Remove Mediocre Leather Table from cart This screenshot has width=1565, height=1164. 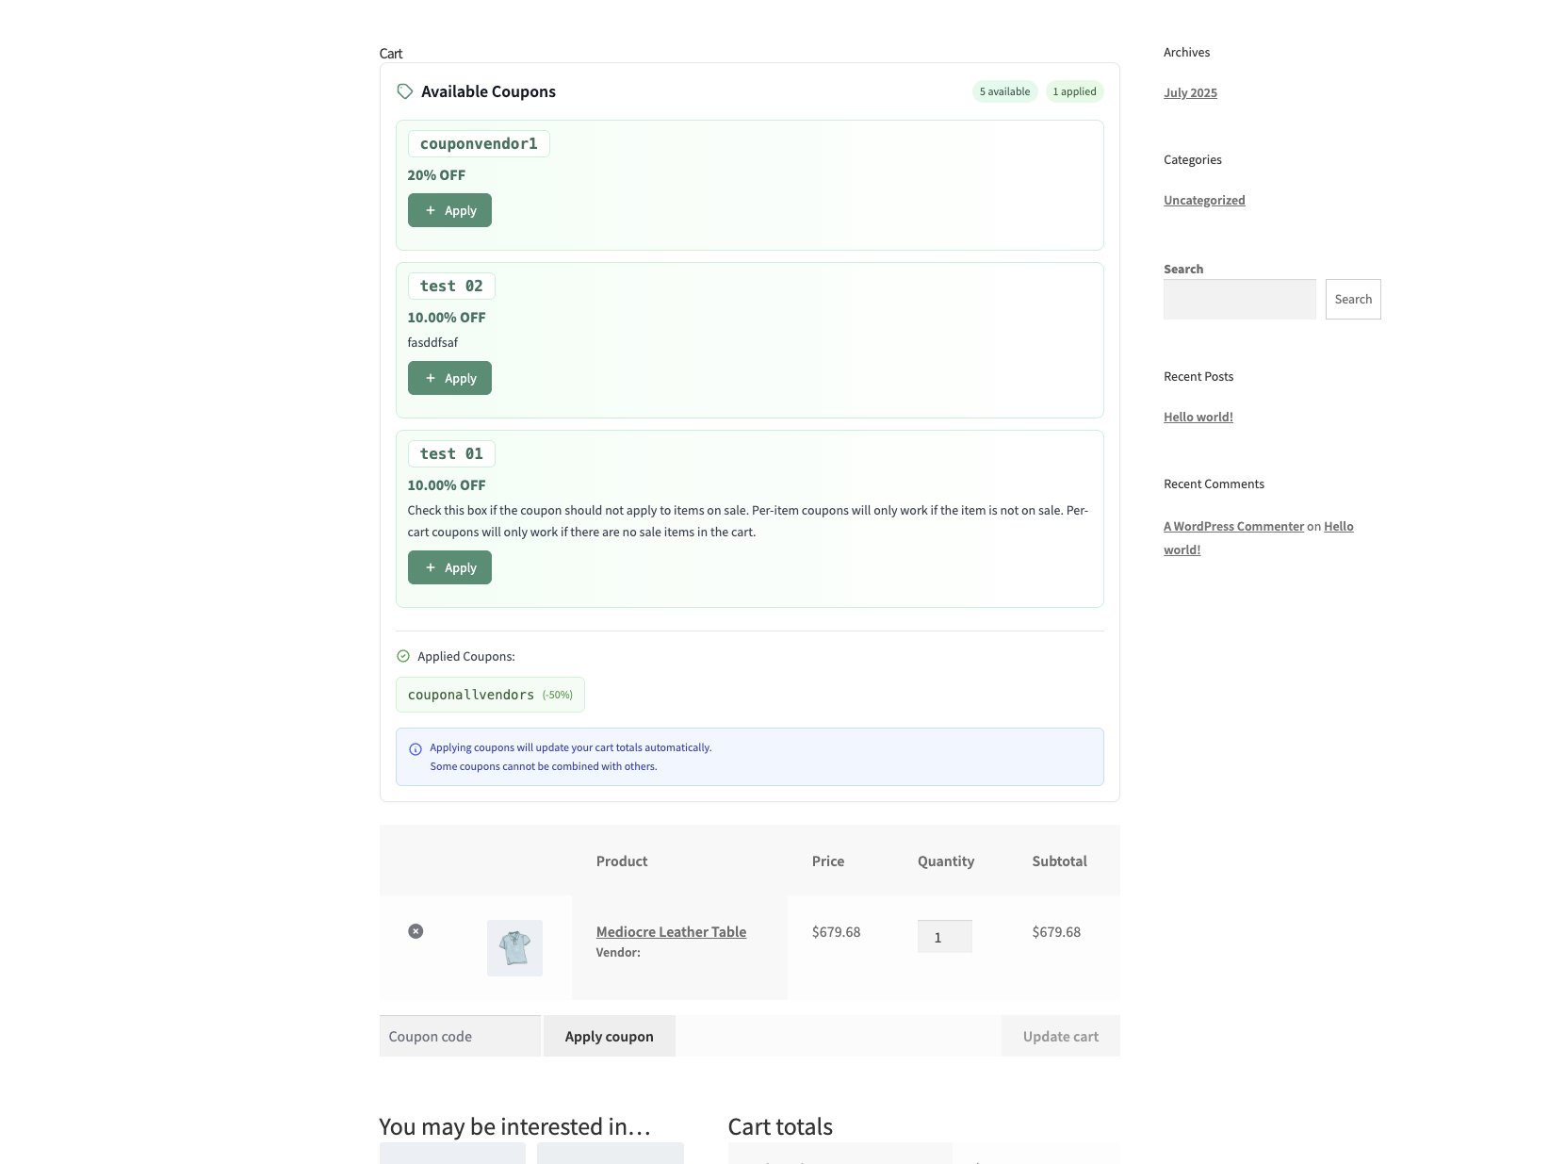pos(416,931)
